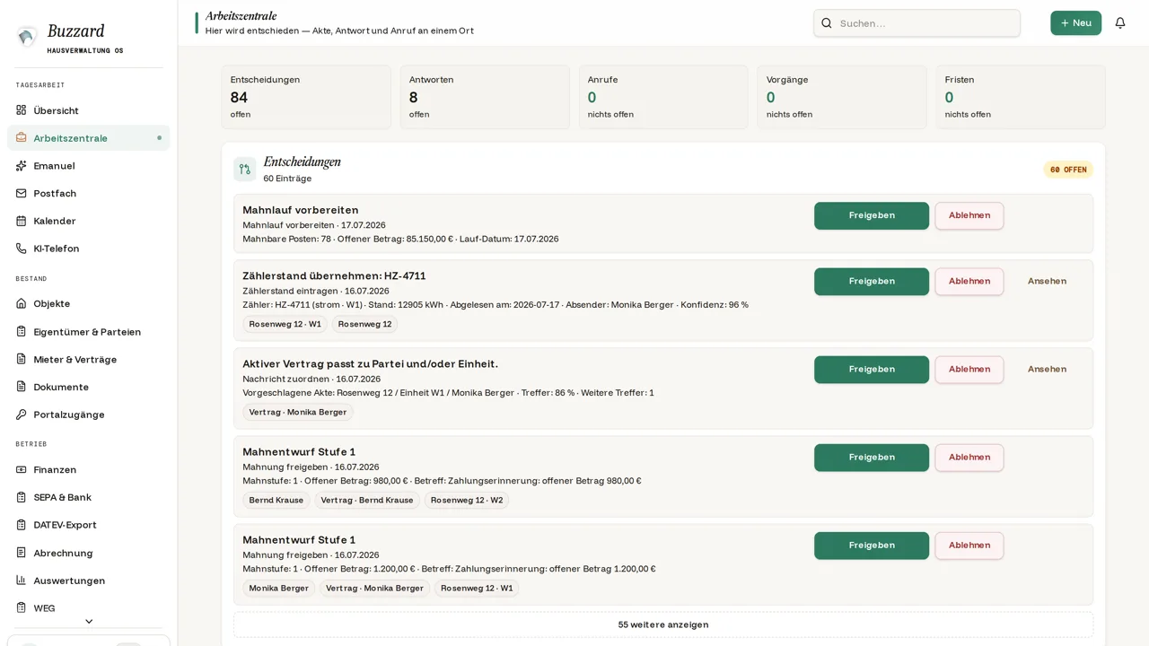Screen dimensions: 1149x646
Task: Ablehnen Mahnentwurf for 1.200,00 €
Action: pos(969,546)
